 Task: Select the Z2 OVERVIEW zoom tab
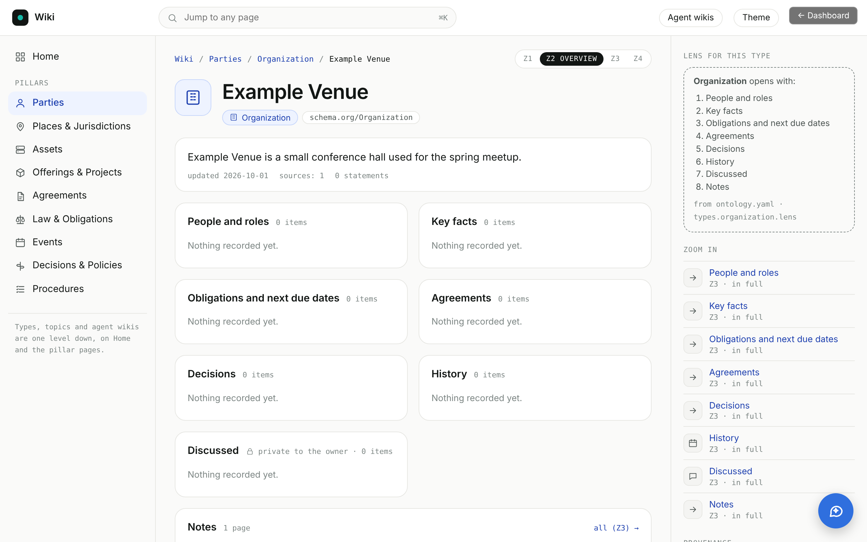point(571,58)
